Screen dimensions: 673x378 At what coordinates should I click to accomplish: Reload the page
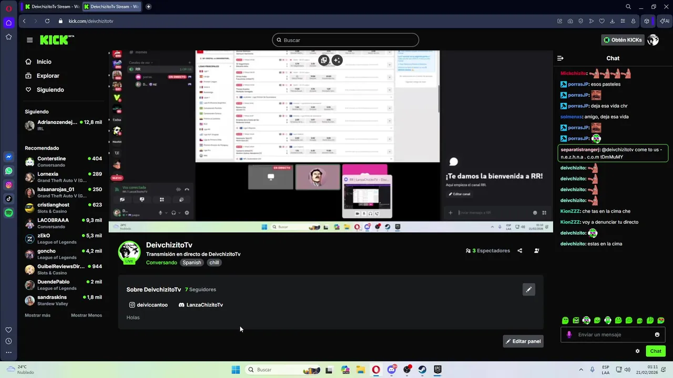47,21
